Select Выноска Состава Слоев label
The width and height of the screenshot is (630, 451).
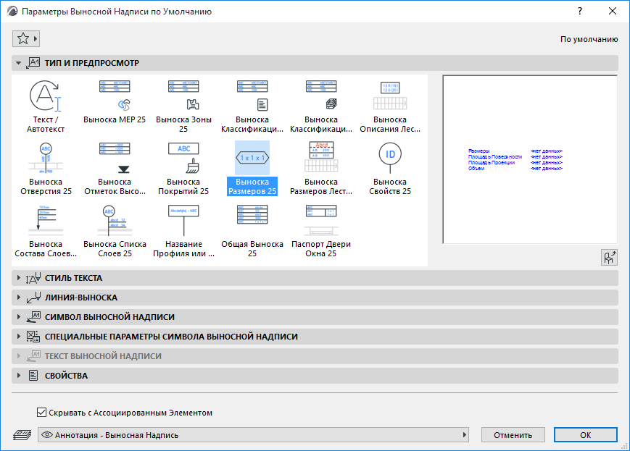[46, 231]
